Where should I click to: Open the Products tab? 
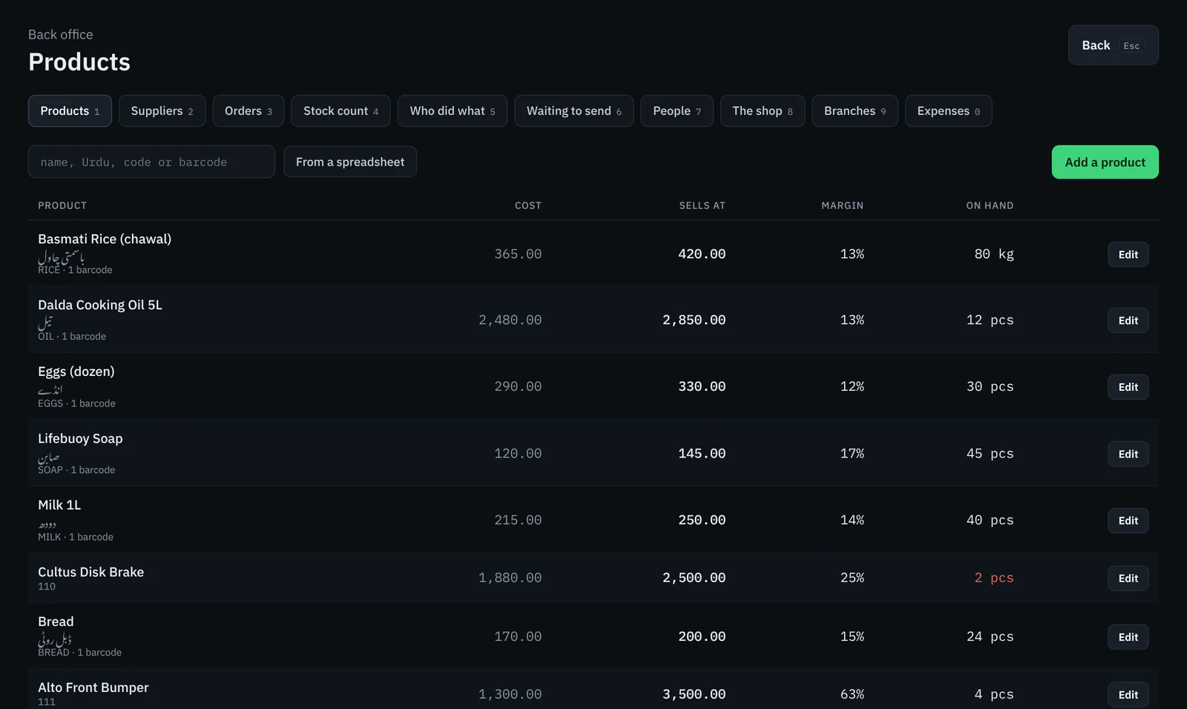pos(70,111)
